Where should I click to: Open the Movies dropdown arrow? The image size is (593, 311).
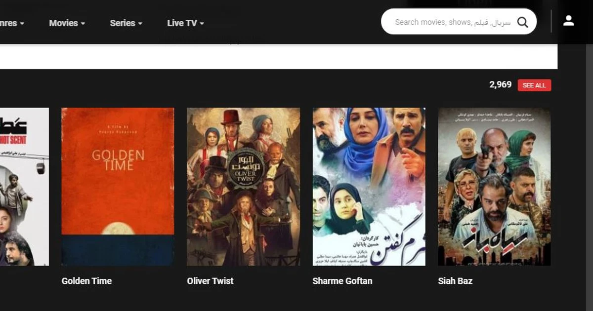(x=82, y=23)
